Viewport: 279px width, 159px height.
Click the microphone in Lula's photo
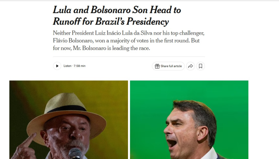75,153
